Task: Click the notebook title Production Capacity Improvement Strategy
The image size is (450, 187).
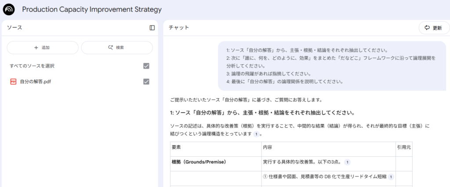Action: 92,9
